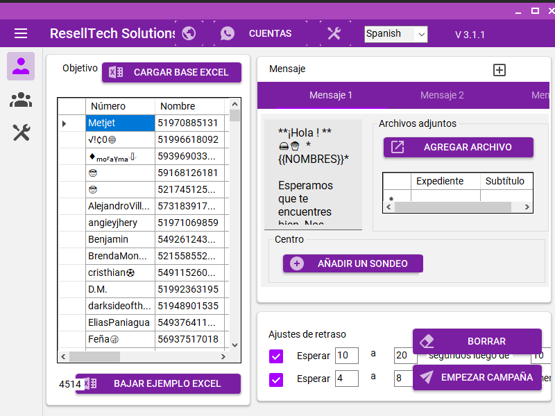Click CARGAR BASE EXCEL button

[171, 72]
